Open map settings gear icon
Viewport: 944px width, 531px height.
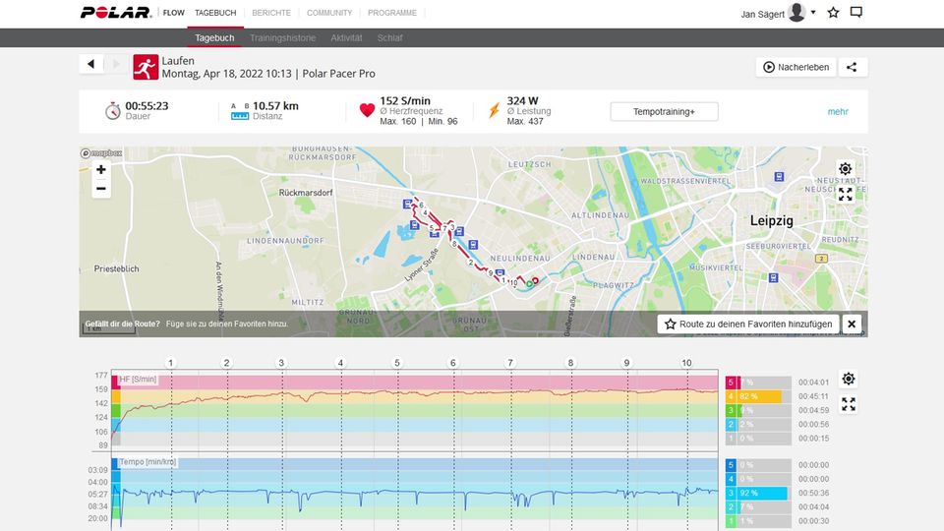pos(846,169)
